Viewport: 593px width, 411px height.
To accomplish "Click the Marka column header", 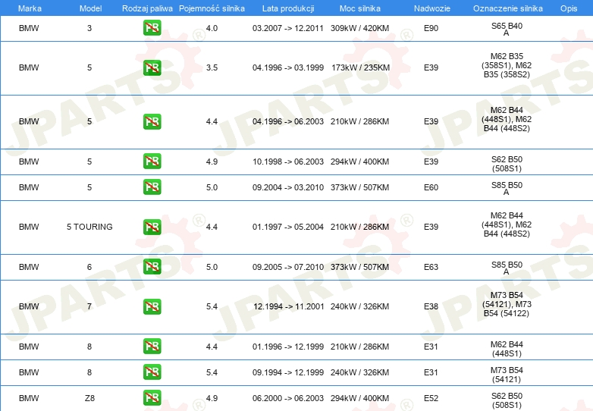I will click(30, 8).
